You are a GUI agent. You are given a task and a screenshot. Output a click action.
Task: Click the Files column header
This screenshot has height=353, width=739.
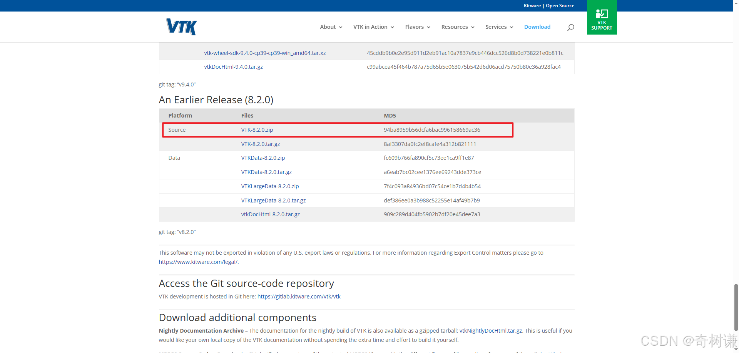247,116
